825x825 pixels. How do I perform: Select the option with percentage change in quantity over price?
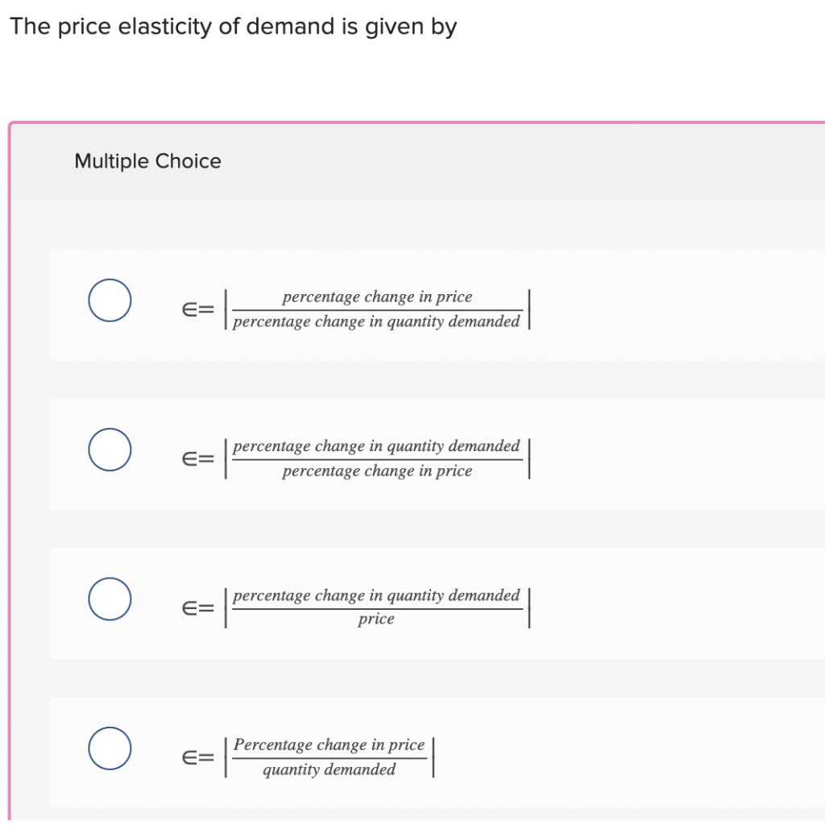coord(110,450)
